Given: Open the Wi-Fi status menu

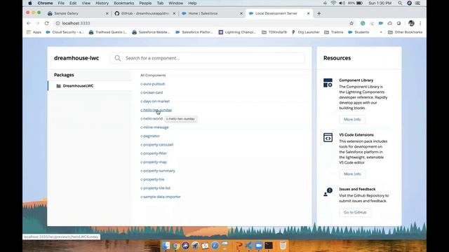Looking at the screenshot, I should pos(333,3).
